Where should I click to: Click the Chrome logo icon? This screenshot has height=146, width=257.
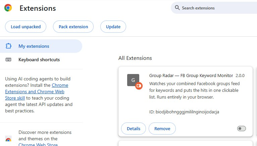click(x=8, y=8)
